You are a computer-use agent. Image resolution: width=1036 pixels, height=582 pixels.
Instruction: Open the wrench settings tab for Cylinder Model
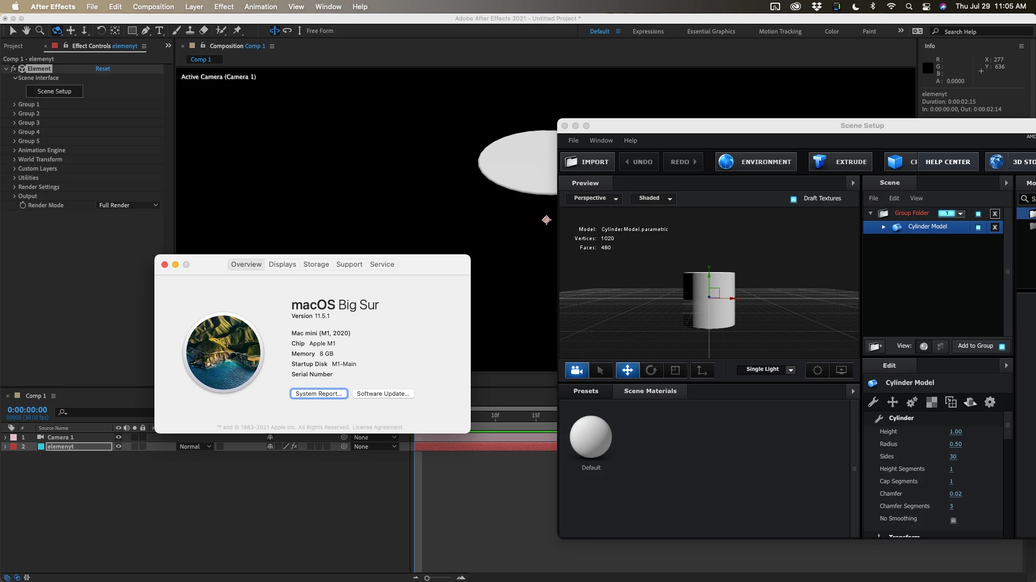[x=873, y=402]
